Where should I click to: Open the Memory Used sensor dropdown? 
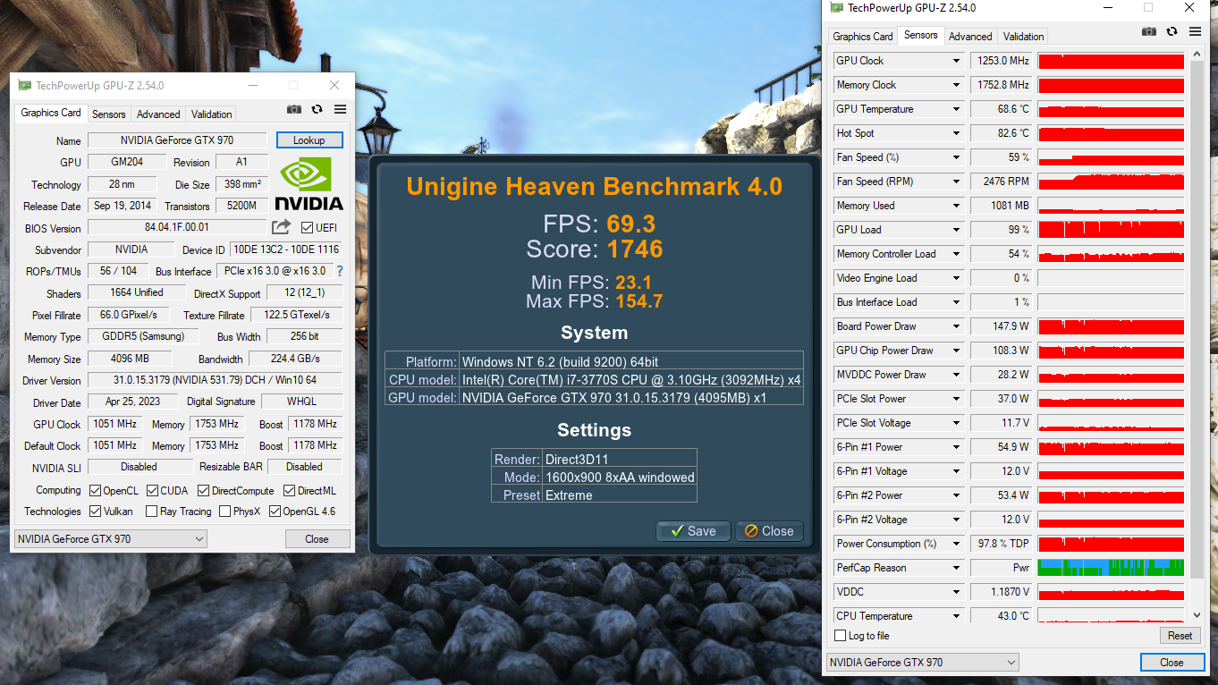pos(956,206)
